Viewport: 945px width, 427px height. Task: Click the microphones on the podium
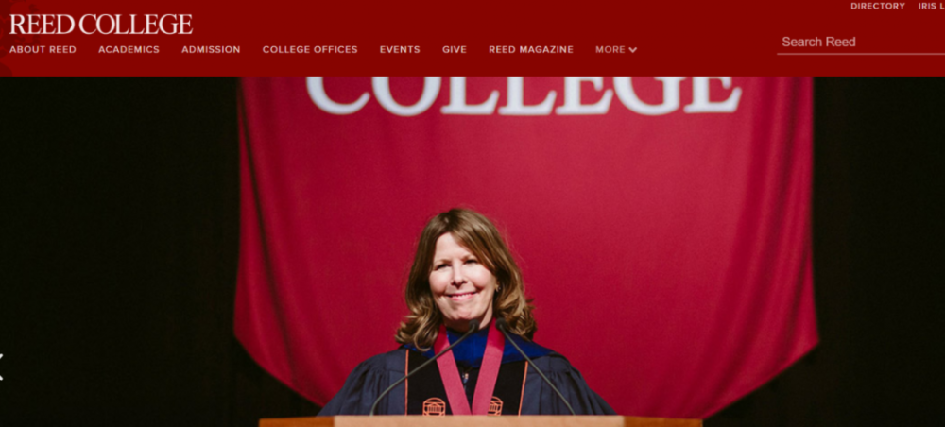click(472, 367)
